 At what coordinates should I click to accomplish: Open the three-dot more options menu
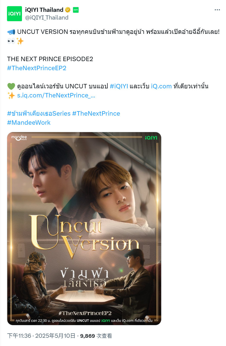tap(217, 10)
